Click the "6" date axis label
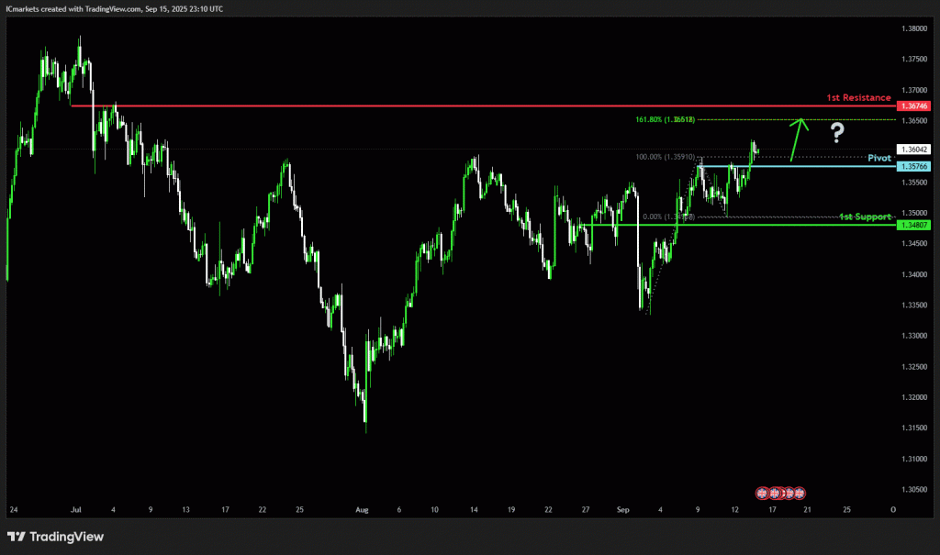940x555 pixels. (x=398, y=510)
